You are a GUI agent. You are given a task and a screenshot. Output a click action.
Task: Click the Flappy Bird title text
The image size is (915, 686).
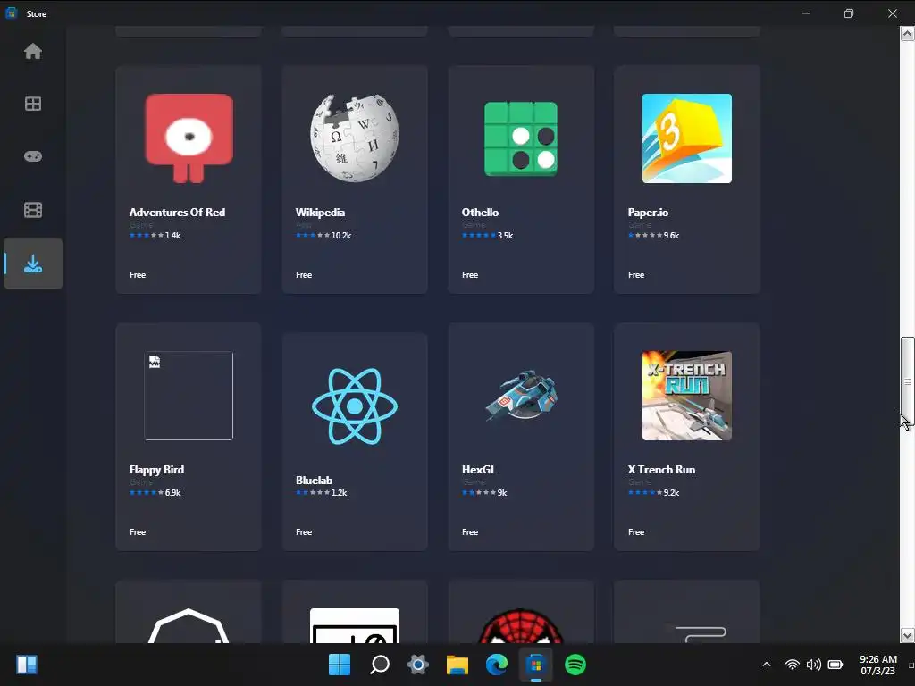point(157,470)
